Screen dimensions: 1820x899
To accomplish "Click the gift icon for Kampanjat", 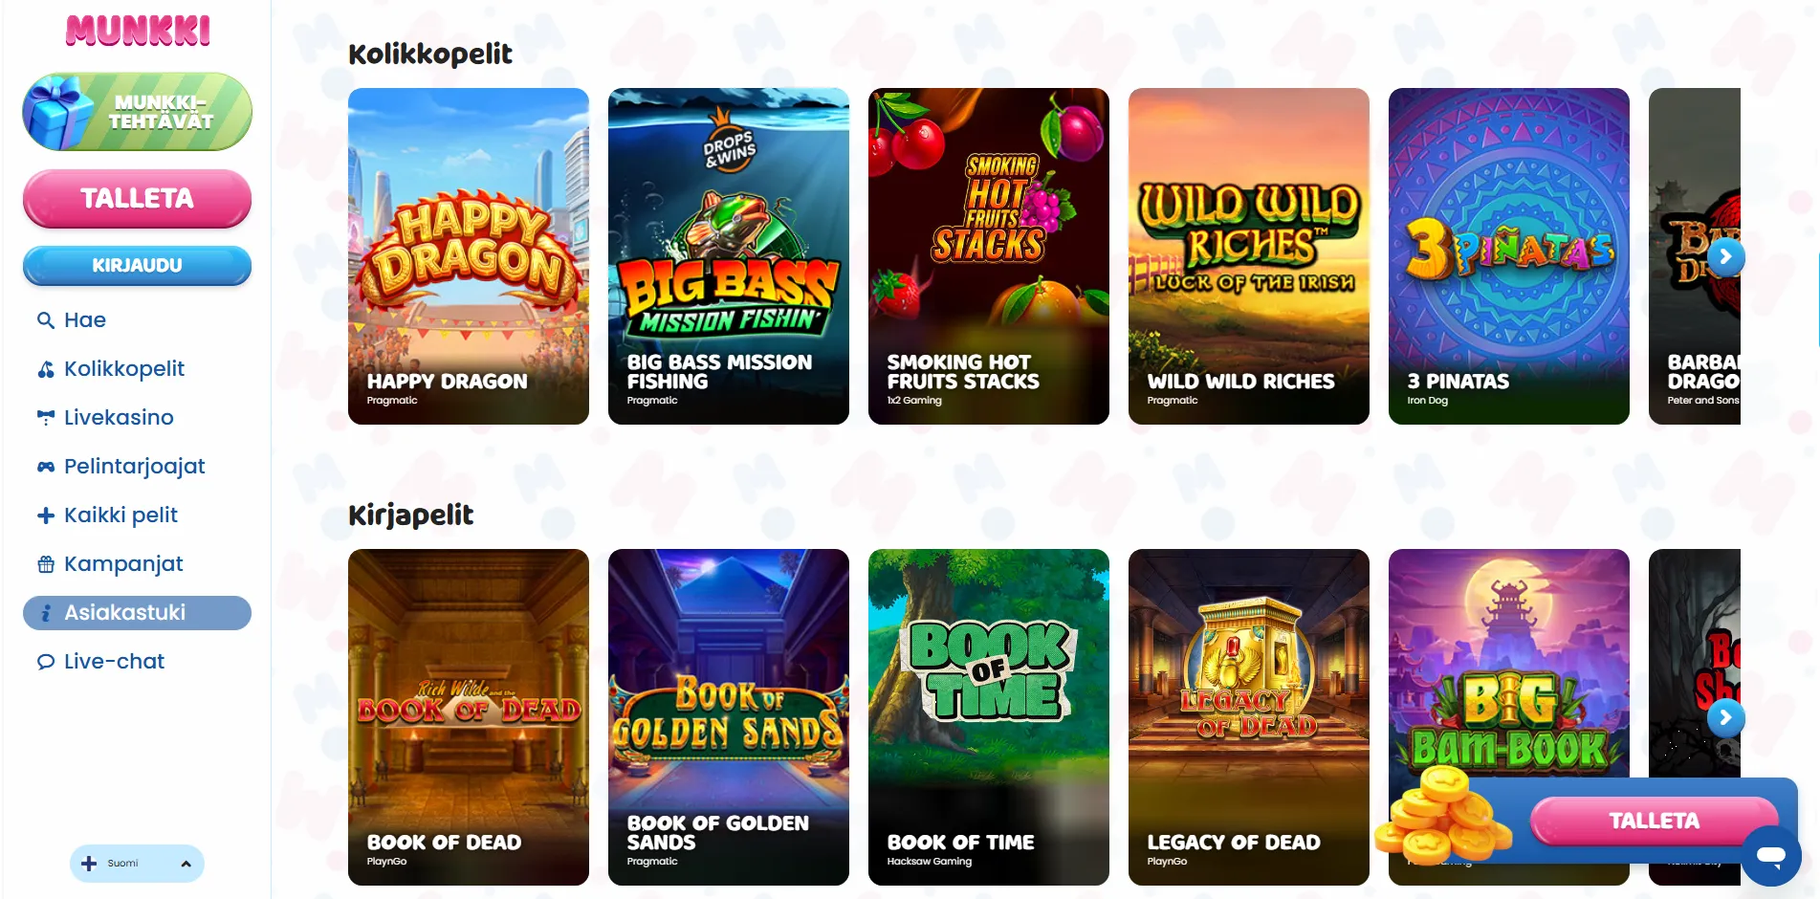I will coord(45,564).
